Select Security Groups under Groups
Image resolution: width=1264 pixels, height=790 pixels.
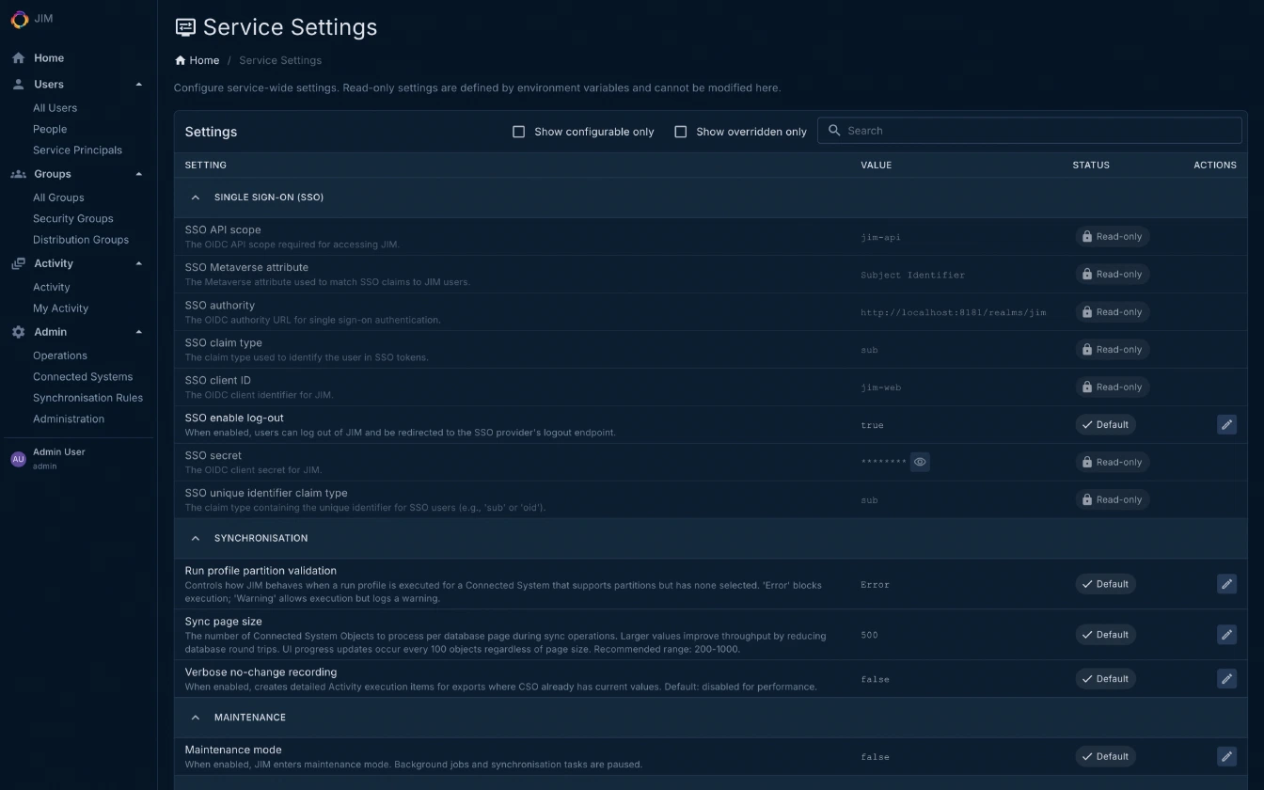[x=72, y=218]
